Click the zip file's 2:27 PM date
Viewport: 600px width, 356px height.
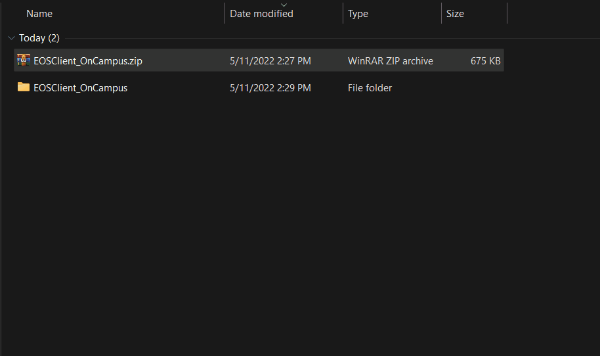click(270, 61)
